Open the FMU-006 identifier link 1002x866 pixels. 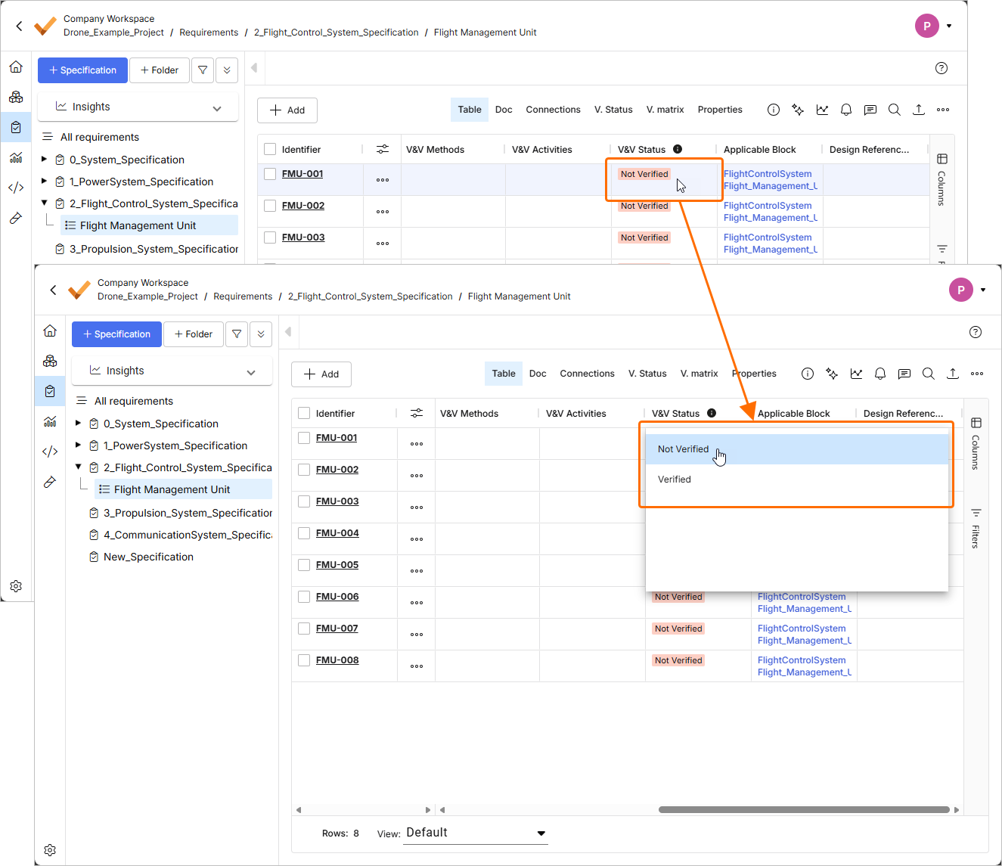tap(337, 597)
